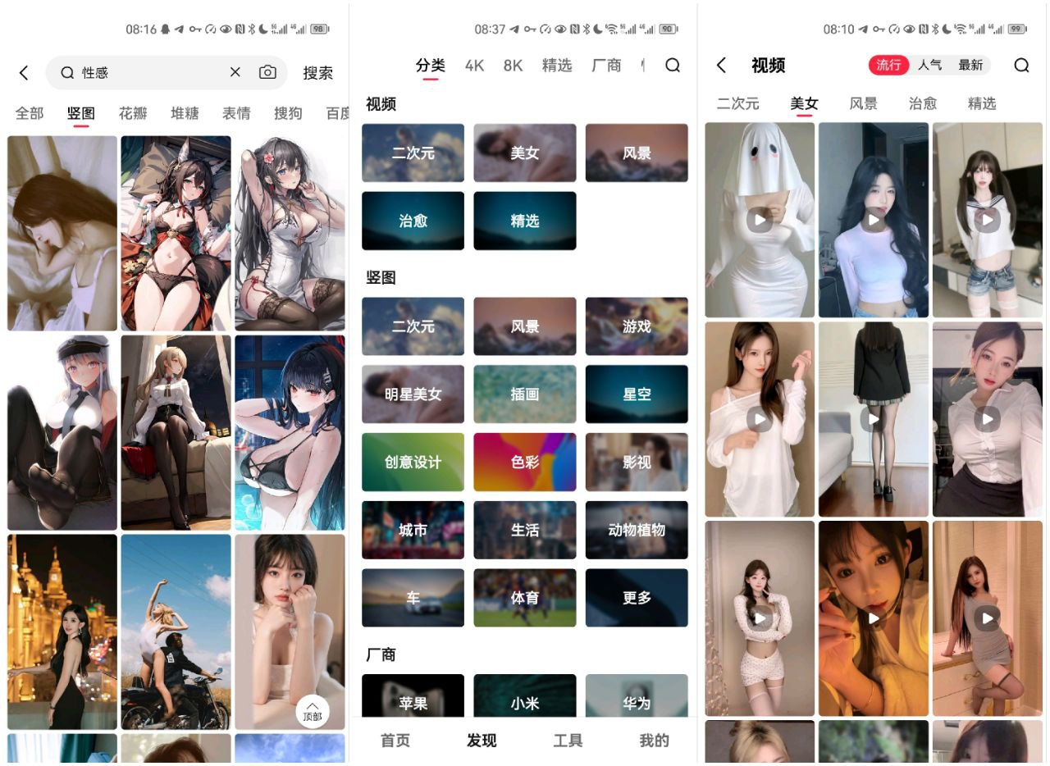Screen dimensions: 1050x766
Task: Open the 色彩 category tile
Action: coord(525,463)
